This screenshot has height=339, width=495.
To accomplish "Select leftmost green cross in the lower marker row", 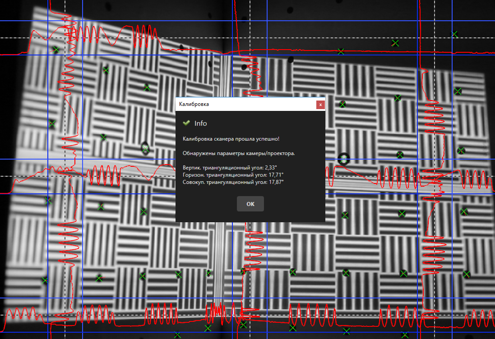I will pyautogui.click(x=45, y=280).
